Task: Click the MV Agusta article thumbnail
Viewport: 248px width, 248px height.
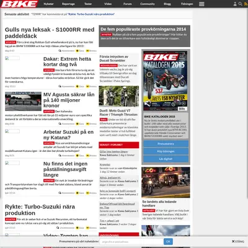Action: (23, 102)
